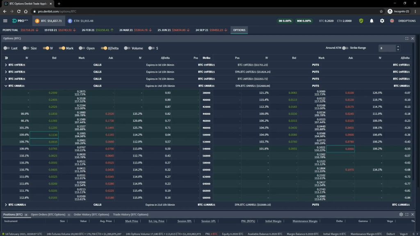The image size is (420, 236).
Task: Click the green security shield icon
Action: (361, 20)
